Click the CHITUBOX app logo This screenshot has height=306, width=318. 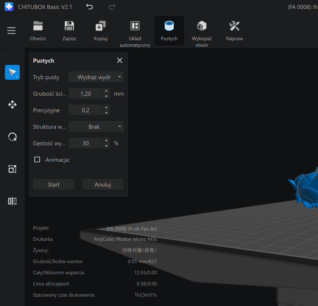(x=9, y=7)
